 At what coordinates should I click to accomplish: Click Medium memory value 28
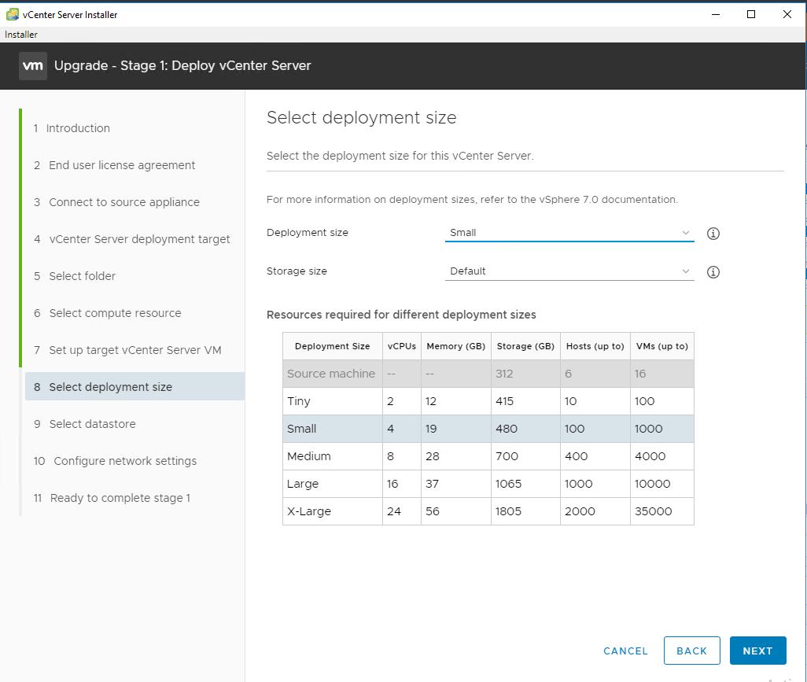pyautogui.click(x=433, y=456)
